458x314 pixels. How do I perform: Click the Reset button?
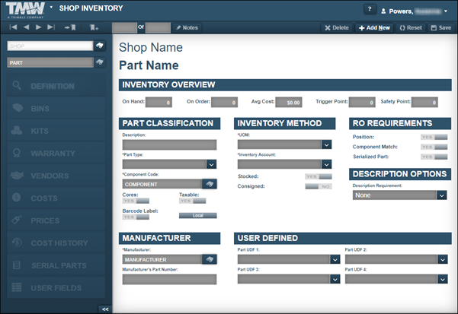[411, 27]
